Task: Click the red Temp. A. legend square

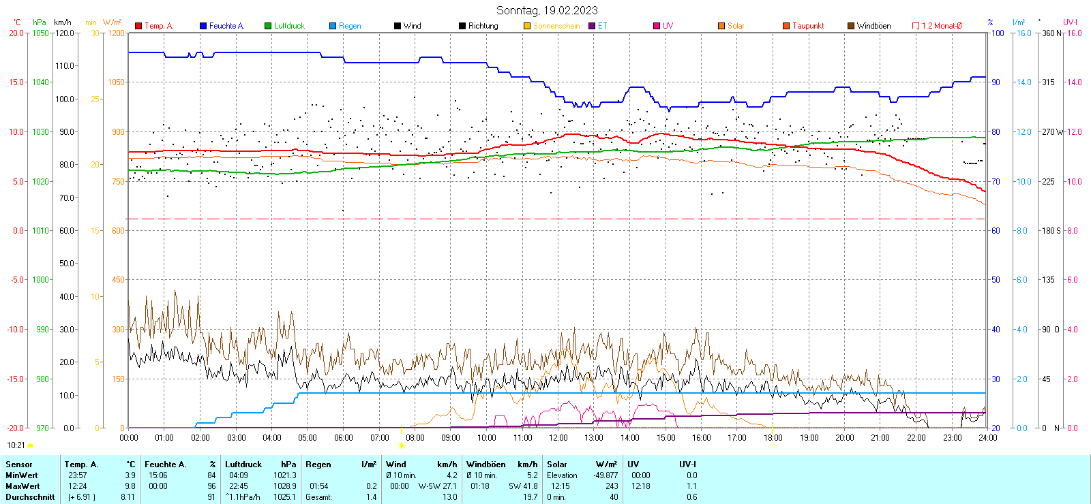Action: pos(138,26)
